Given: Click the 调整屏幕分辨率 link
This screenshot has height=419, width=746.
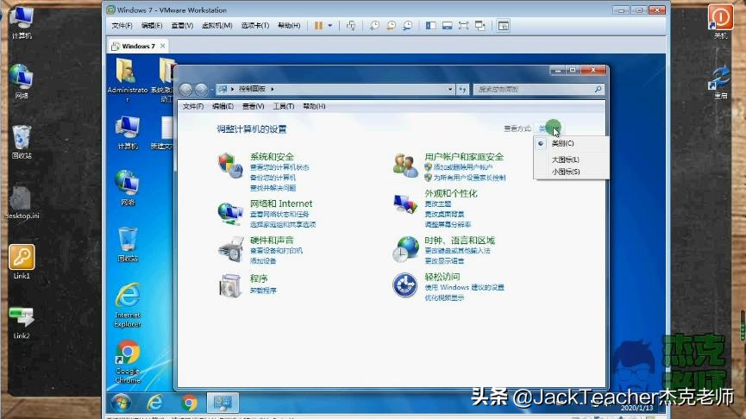Looking at the screenshot, I should click(448, 224).
